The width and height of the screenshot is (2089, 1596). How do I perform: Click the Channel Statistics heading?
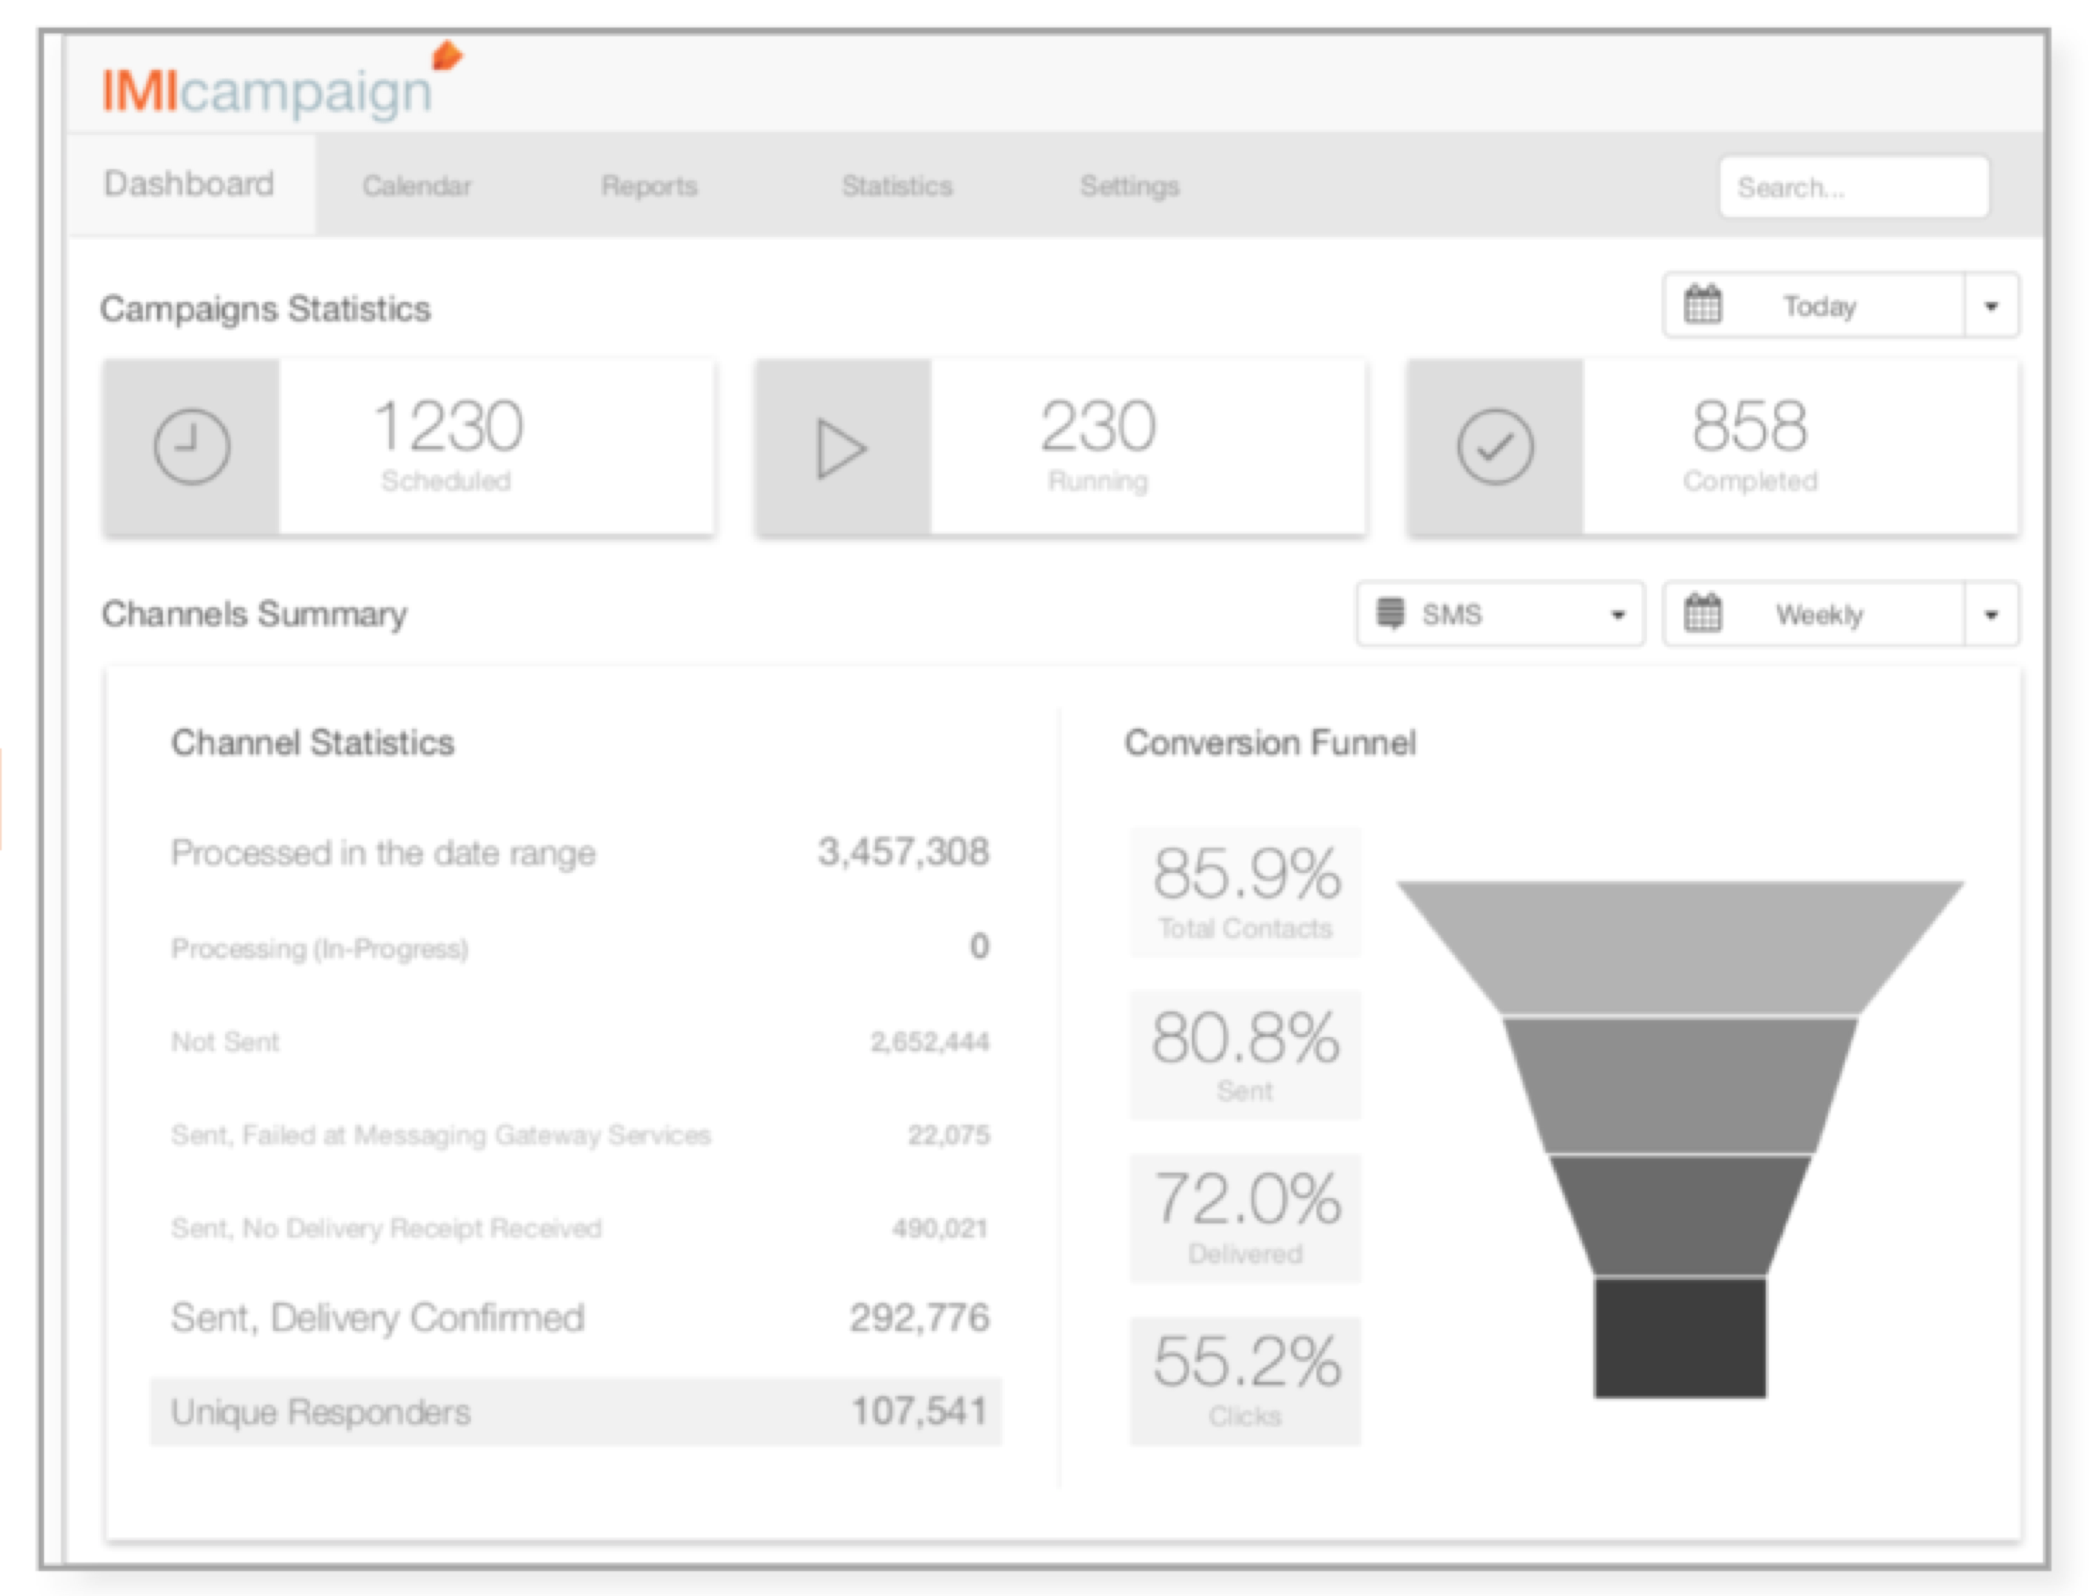click(x=313, y=743)
